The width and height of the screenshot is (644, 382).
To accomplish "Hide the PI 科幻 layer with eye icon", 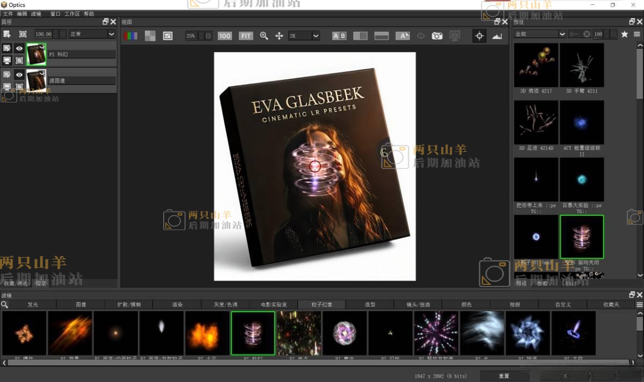I will point(19,48).
